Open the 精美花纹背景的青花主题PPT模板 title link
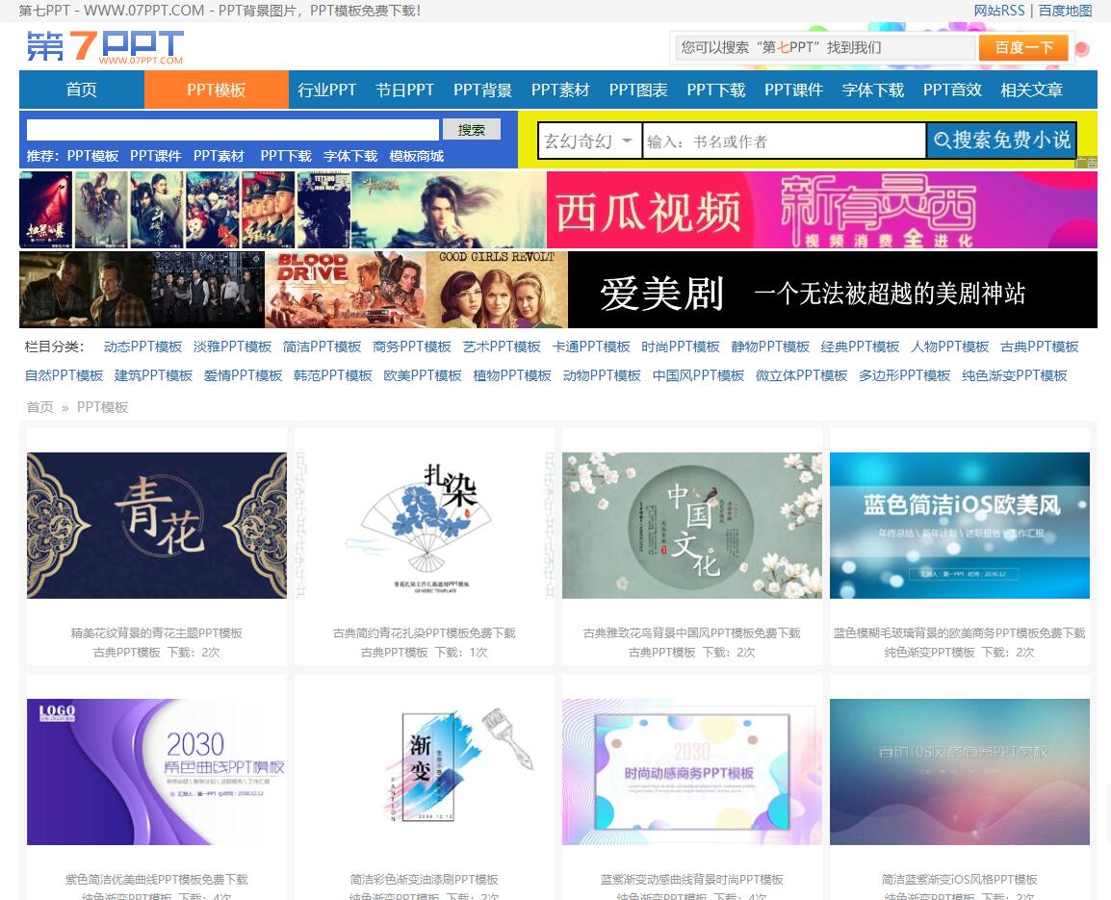 [157, 632]
